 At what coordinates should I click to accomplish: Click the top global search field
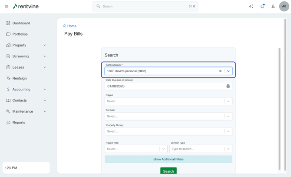coord(145,7)
